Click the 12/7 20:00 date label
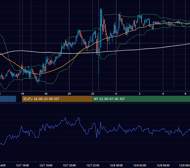This screenshot has width=190, height=168. tap(69, 165)
